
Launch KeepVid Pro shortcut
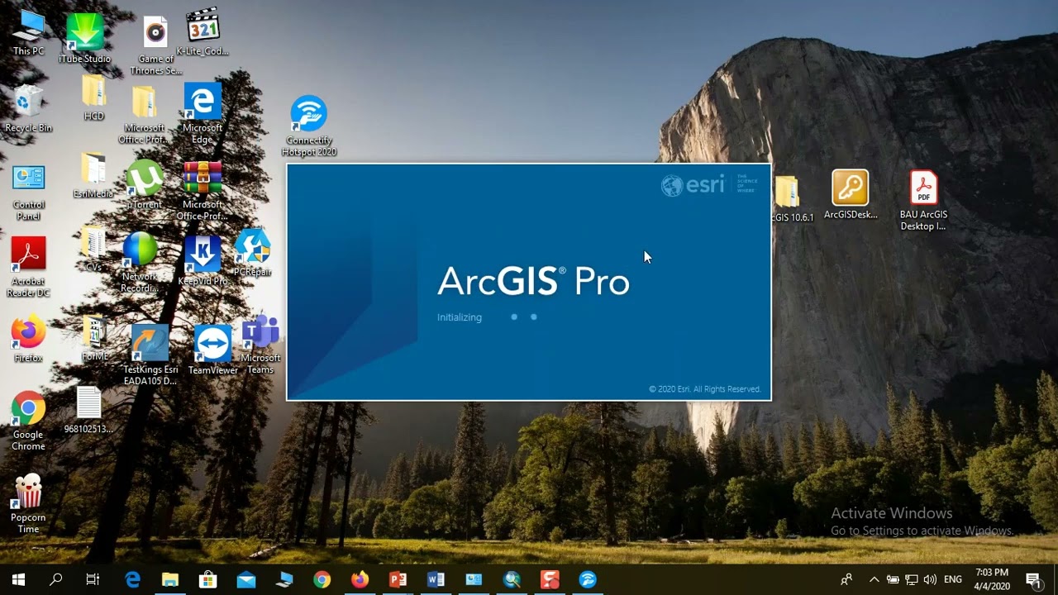pyautogui.click(x=203, y=262)
